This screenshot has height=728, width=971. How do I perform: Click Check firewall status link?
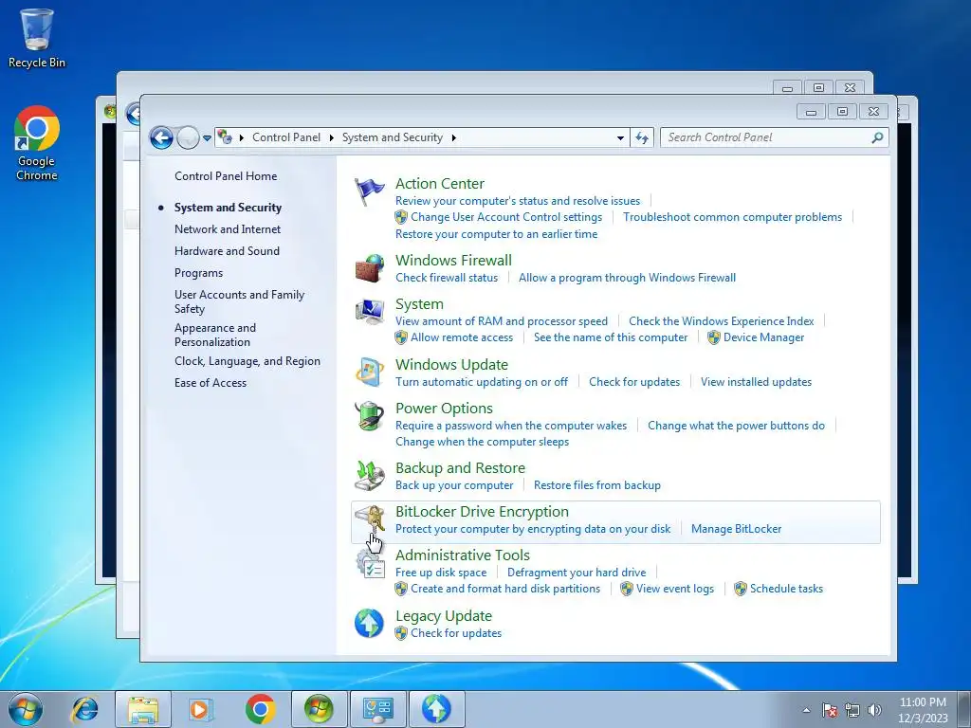pyautogui.click(x=447, y=278)
